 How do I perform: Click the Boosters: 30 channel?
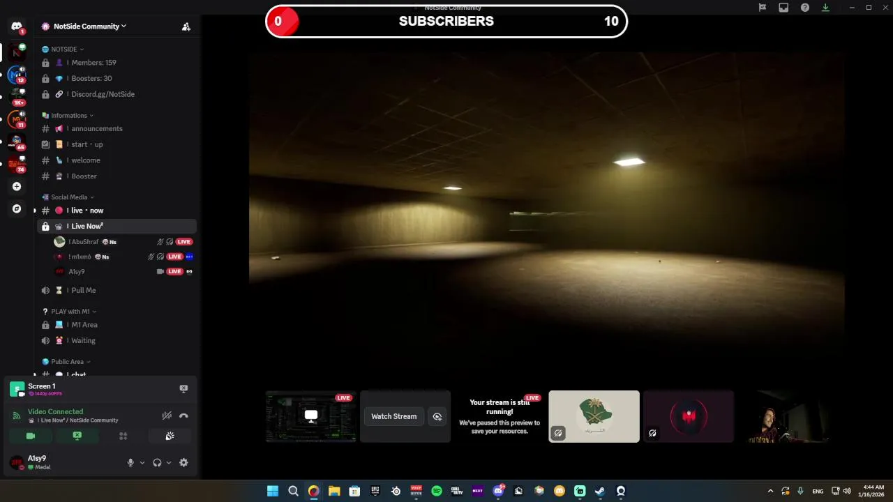(x=117, y=79)
